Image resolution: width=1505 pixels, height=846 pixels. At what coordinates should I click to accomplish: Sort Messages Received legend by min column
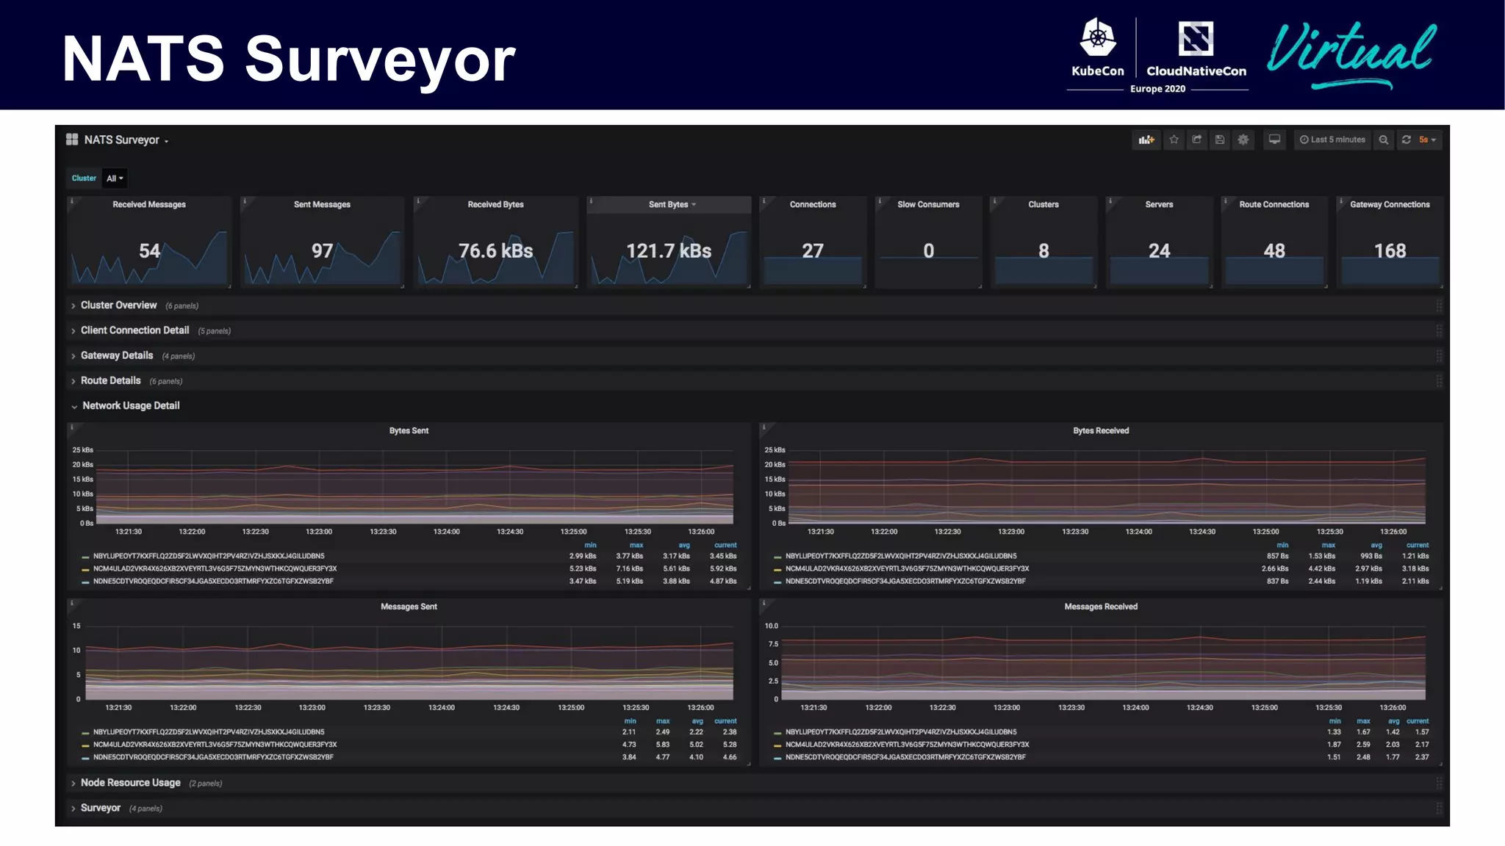pos(1335,721)
